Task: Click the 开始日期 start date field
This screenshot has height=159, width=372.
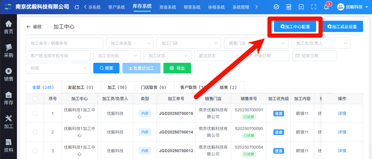Action: [266, 56]
